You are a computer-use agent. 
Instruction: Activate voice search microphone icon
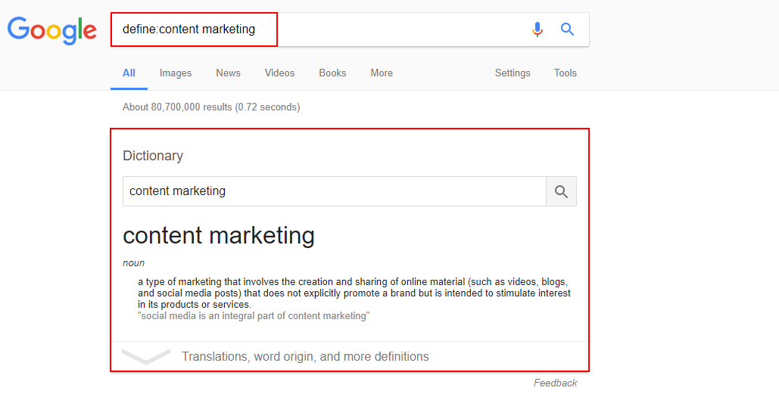click(x=537, y=29)
